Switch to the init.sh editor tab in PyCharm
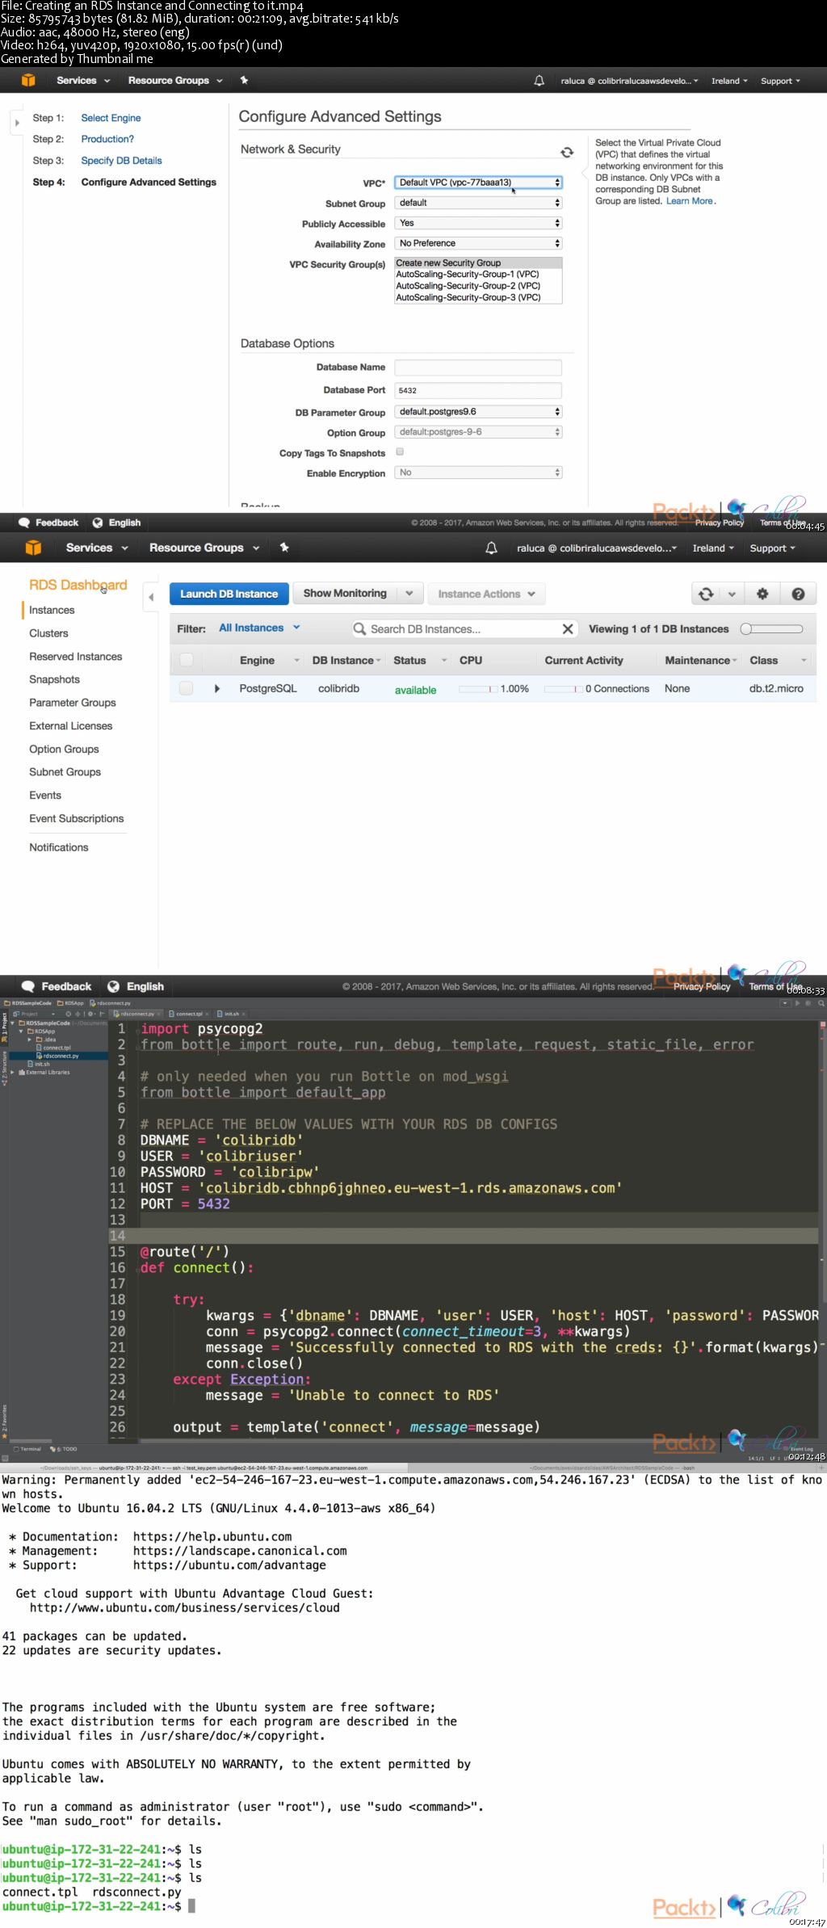The height and width of the screenshot is (1928, 827). point(231,1014)
